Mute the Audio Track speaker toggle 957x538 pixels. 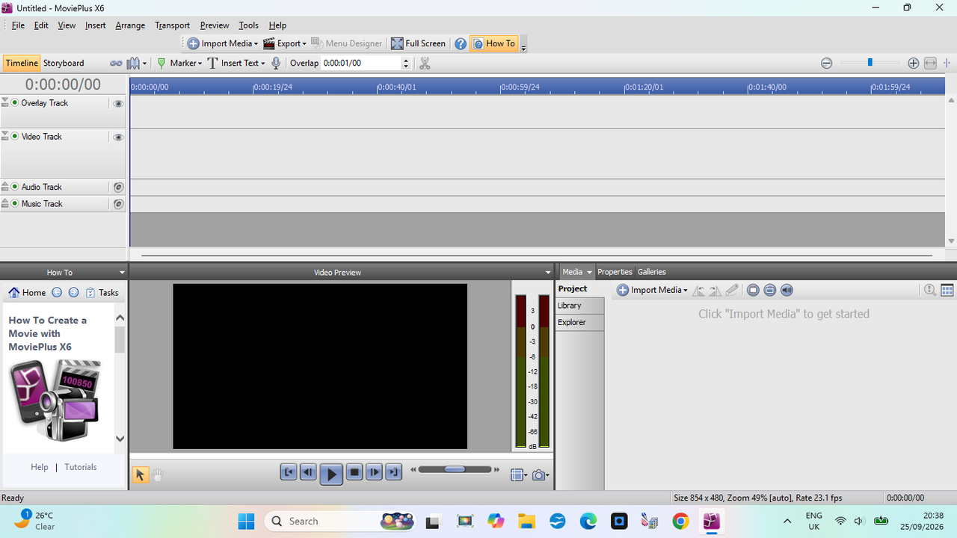[x=118, y=188]
